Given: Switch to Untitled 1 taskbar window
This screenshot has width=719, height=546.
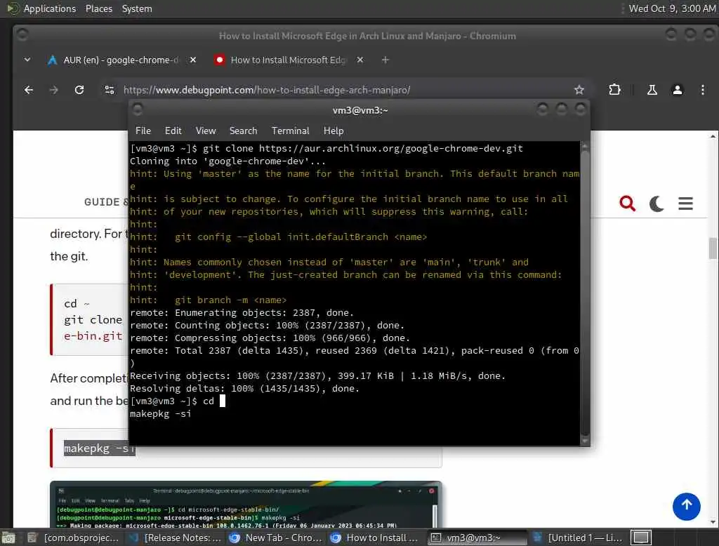Looking at the screenshot, I should 579,538.
